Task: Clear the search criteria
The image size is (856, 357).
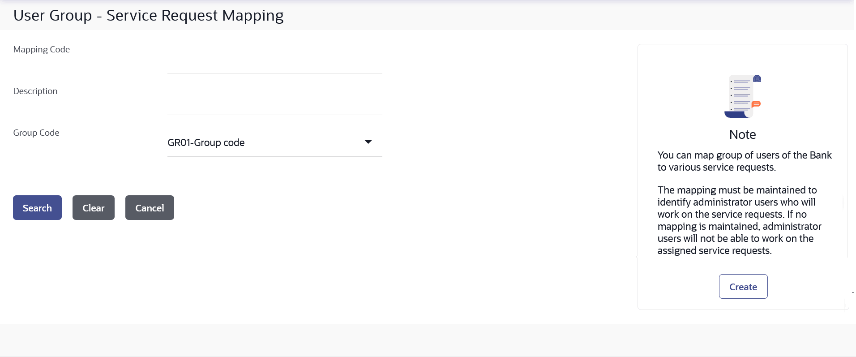Action: 94,208
